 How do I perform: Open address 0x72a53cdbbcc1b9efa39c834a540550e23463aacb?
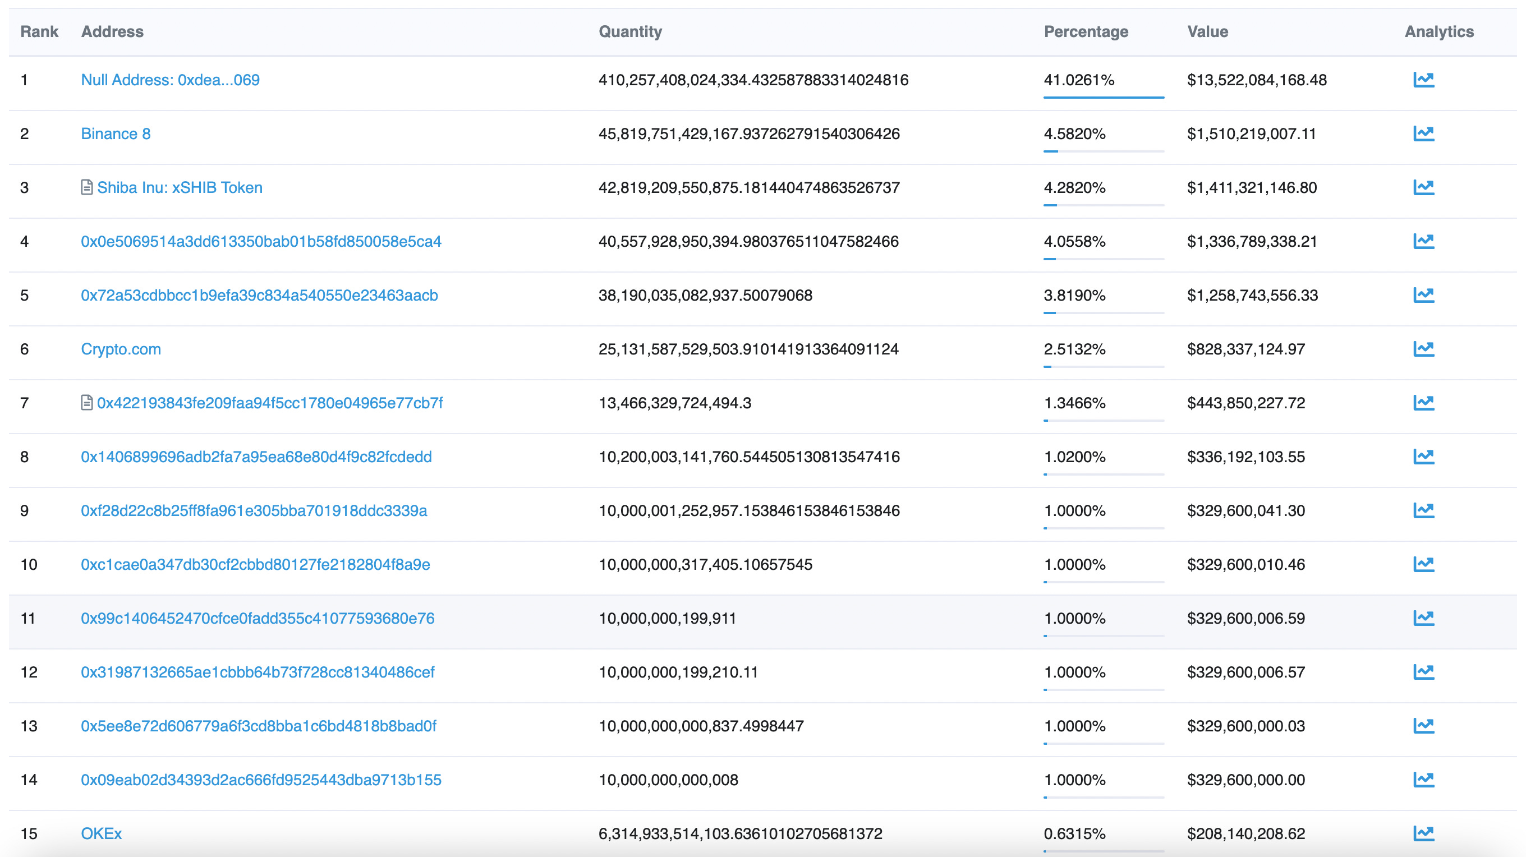coord(259,296)
